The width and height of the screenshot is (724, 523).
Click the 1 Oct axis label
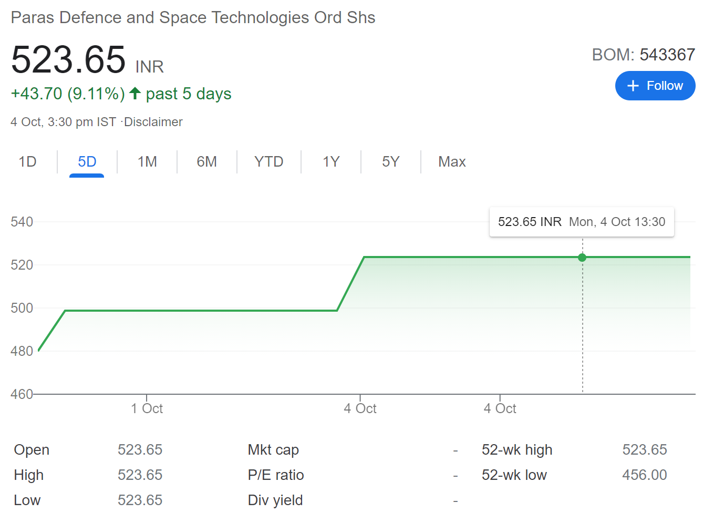point(147,408)
